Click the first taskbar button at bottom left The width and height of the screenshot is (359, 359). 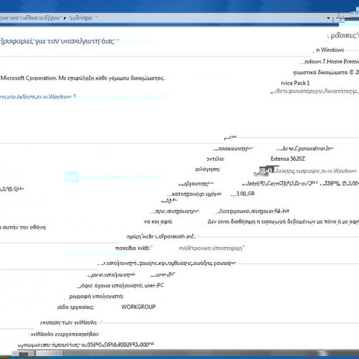point(23,354)
